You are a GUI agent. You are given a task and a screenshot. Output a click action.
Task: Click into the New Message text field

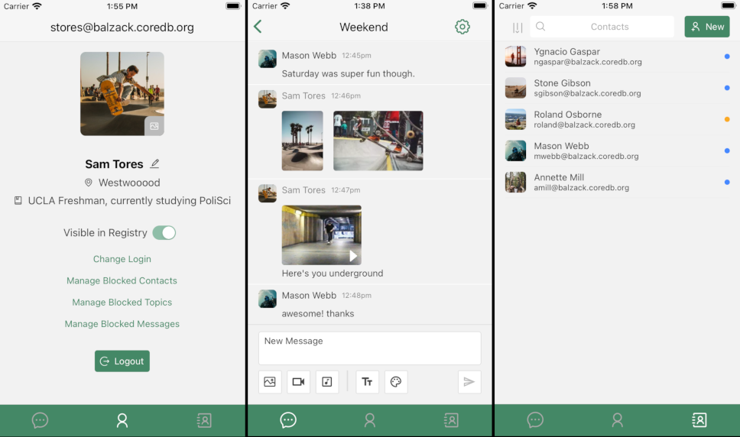(369, 348)
